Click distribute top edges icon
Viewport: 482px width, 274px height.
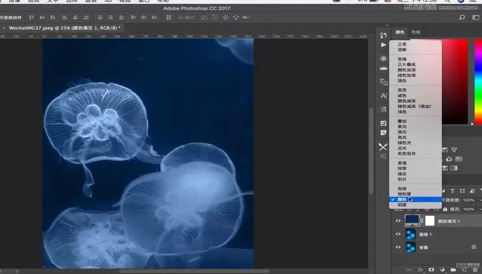click(100, 17)
